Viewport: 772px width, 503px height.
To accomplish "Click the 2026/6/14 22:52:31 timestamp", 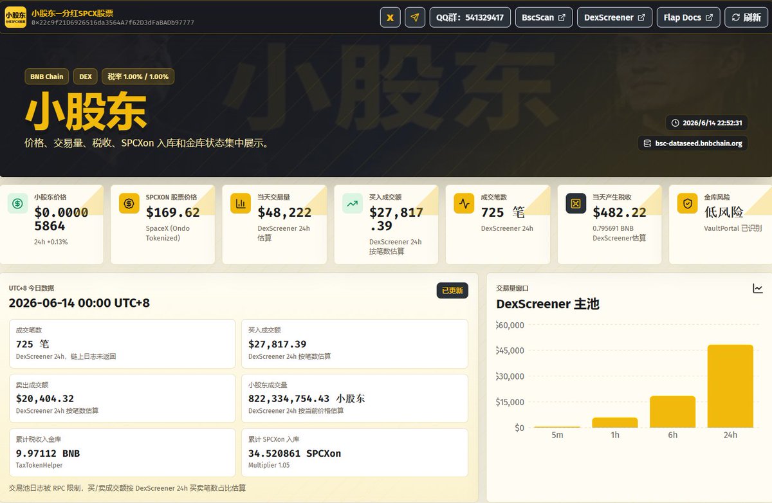I will coord(713,123).
